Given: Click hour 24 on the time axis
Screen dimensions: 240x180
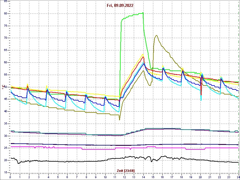Looking at the screenshot, I should click(x=238, y=177).
